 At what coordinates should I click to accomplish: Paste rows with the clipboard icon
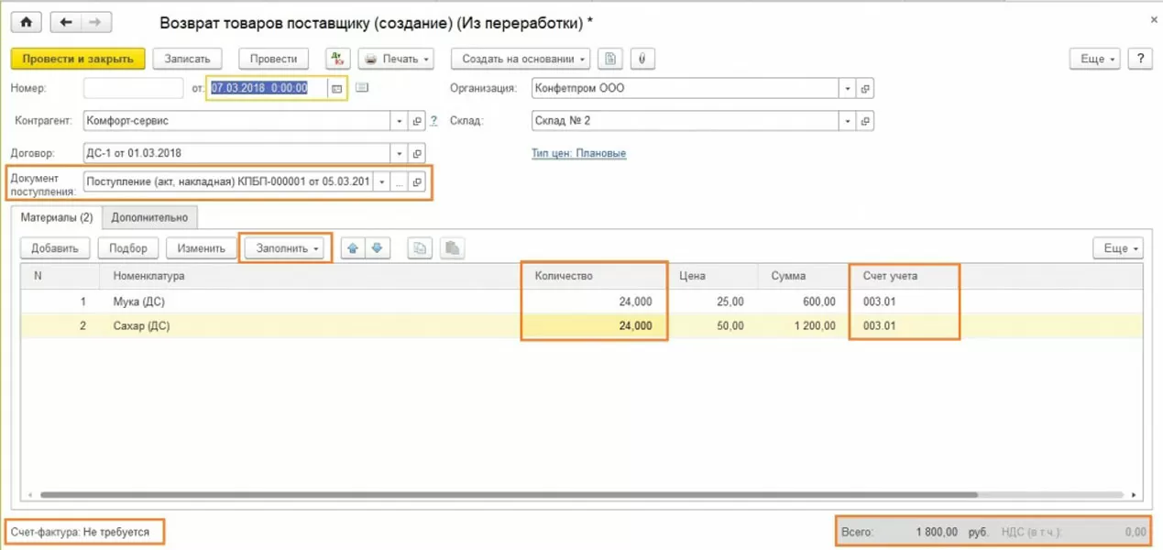(x=452, y=247)
